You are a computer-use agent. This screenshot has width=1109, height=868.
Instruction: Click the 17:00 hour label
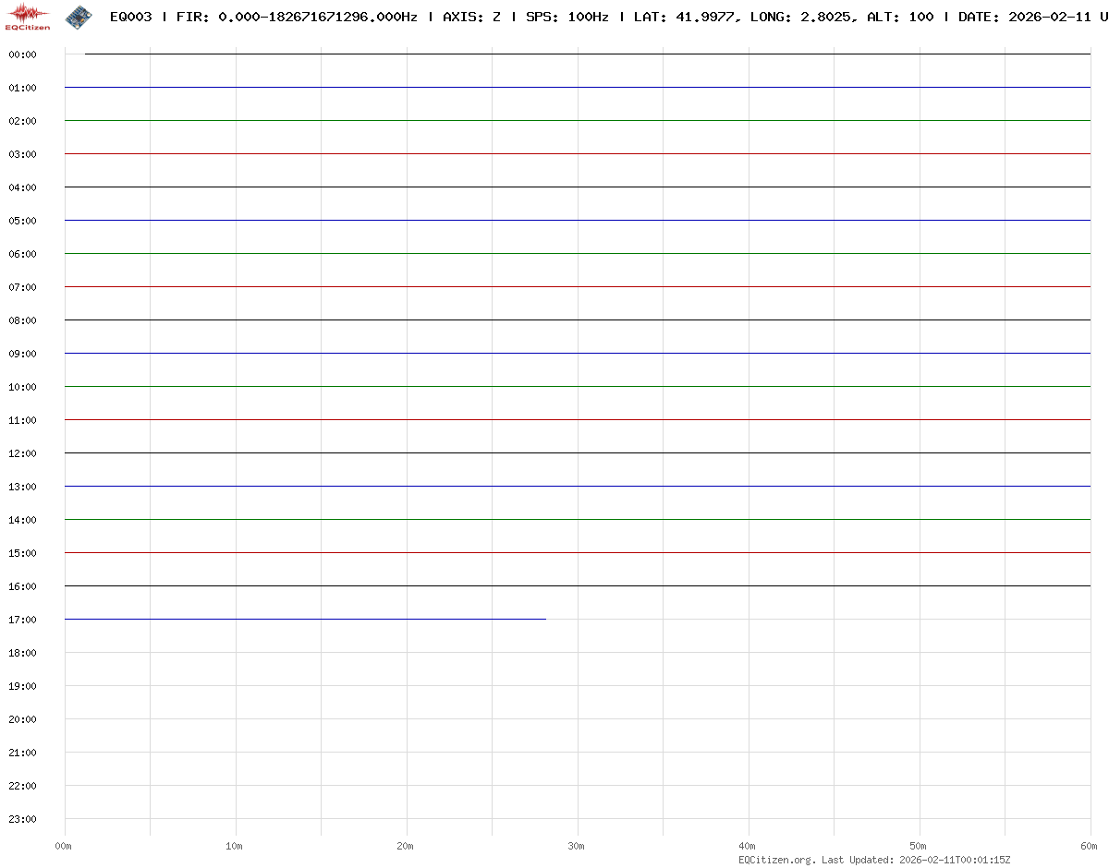[22, 620]
